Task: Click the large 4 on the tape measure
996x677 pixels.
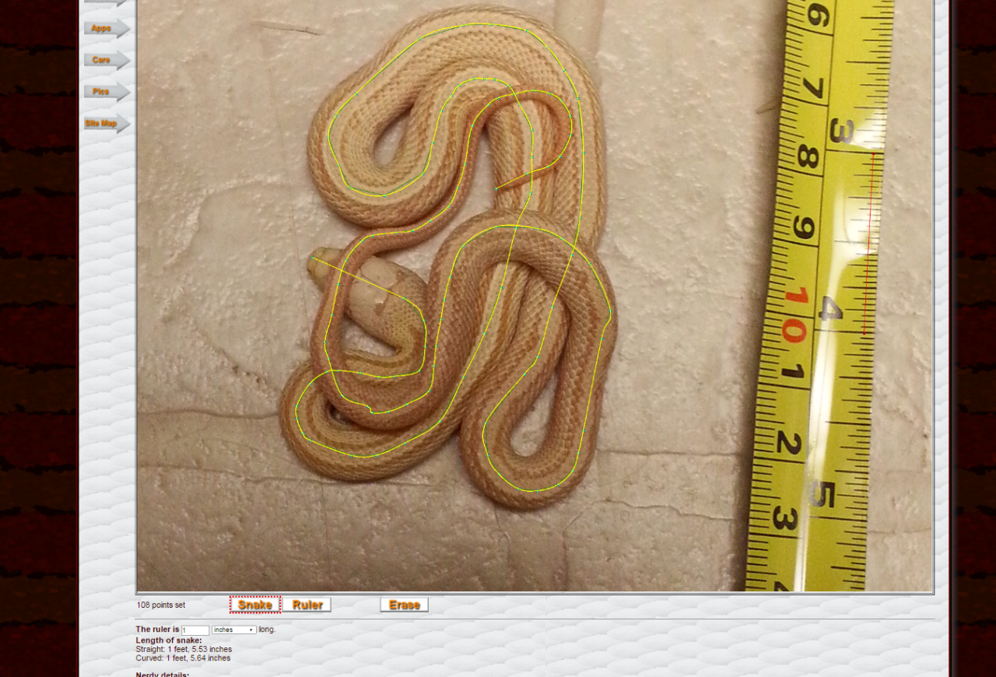Action: click(x=829, y=309)
